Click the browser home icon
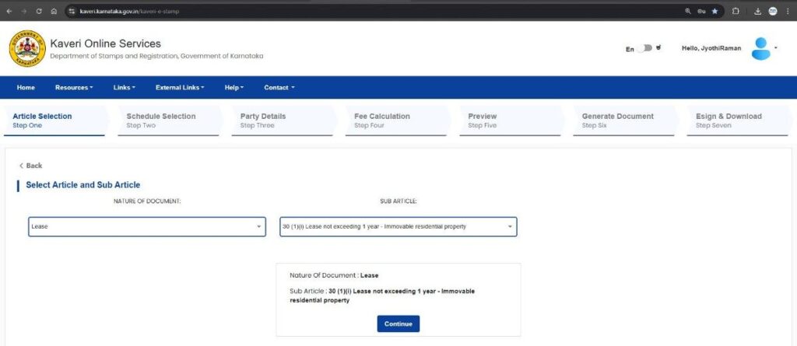 tap(53, 11)
